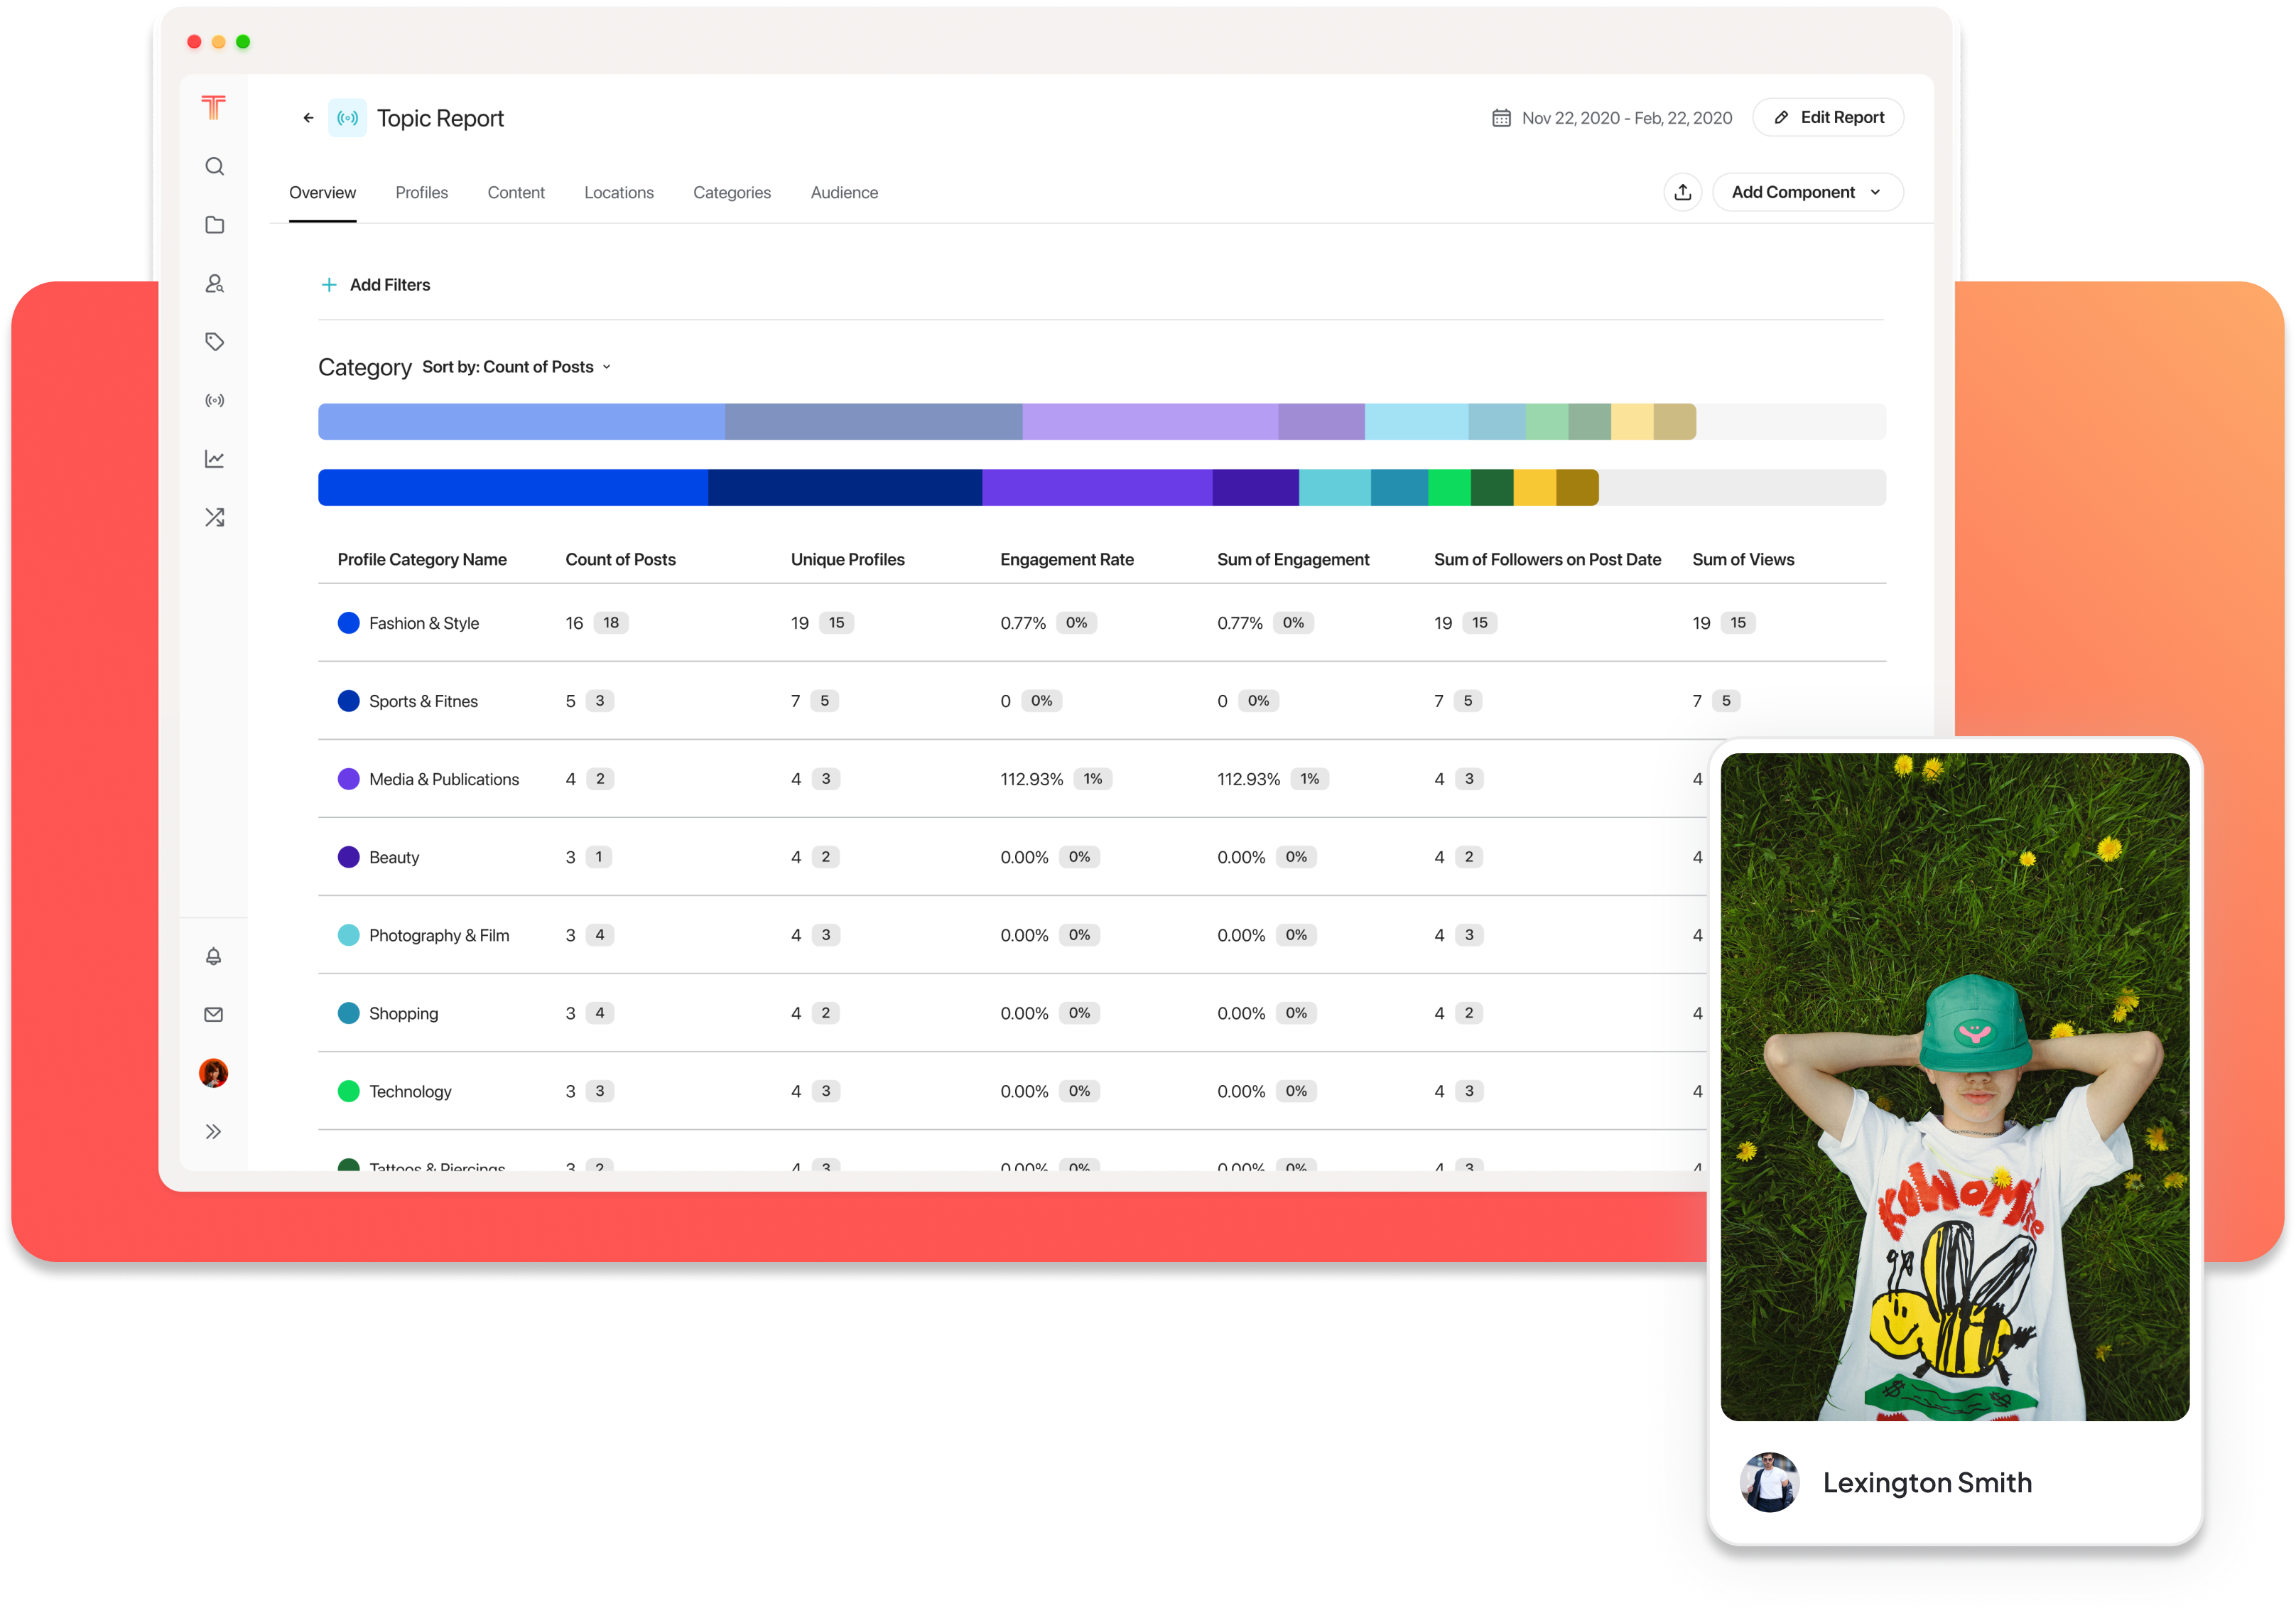
Task: Click the analytics chart icon in the sidebar
Action: (214, 458)
